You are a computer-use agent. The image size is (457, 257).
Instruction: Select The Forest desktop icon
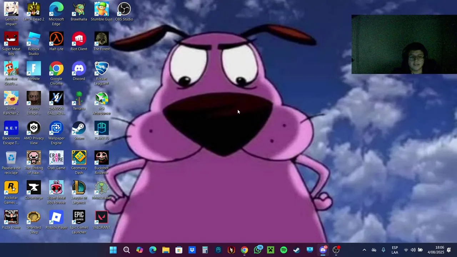point(101,42)
